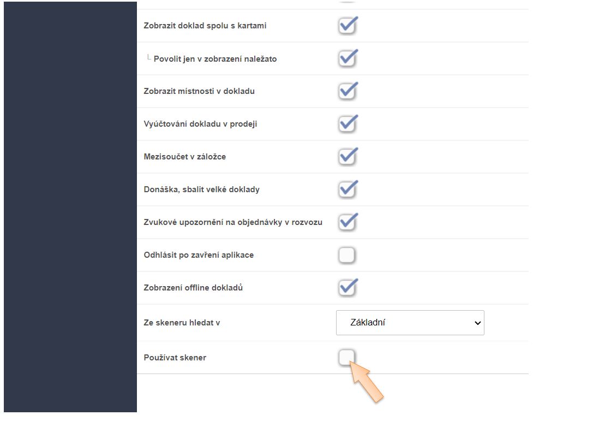The width and height of the screenshot is (605, 421).
Task: Click the 'Zobrazit doklad spolu s kartami' label text
Action: point(205,26)
